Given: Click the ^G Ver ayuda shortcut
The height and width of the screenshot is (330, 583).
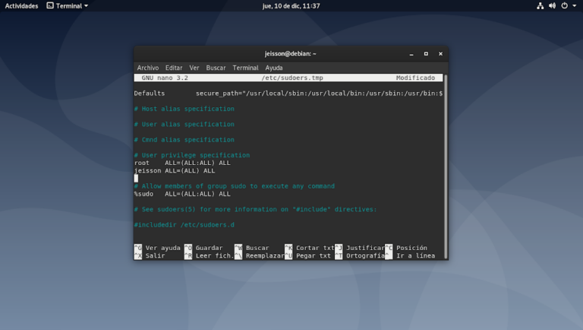Looking at the screenshot, I should pos(157,248).
